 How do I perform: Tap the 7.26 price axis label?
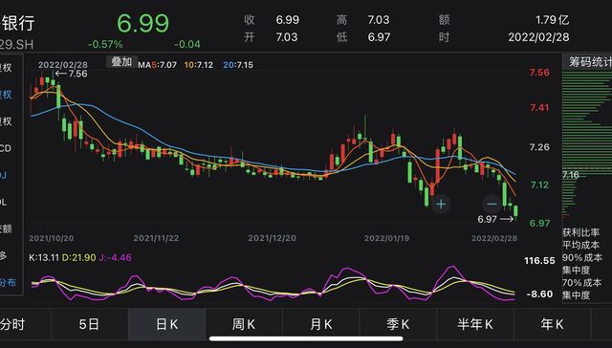pos(539,147)
